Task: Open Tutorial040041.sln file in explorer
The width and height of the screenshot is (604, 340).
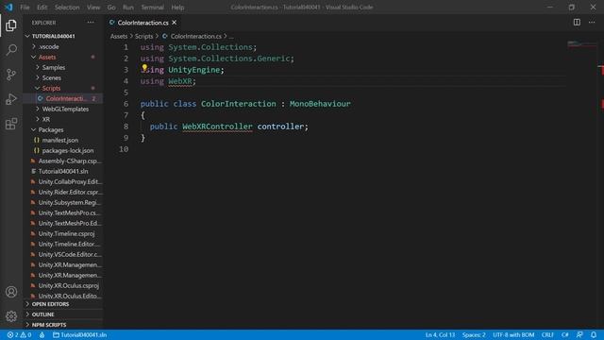Action: coord(63,172)
